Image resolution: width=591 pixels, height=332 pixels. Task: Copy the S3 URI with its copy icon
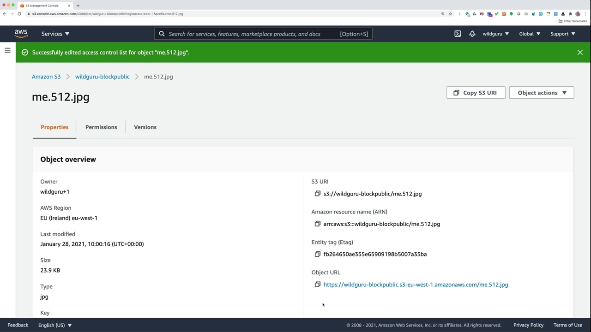click(317, 194)
